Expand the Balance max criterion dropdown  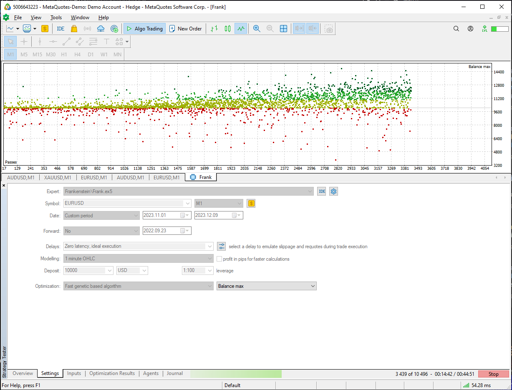coord(313,286)
